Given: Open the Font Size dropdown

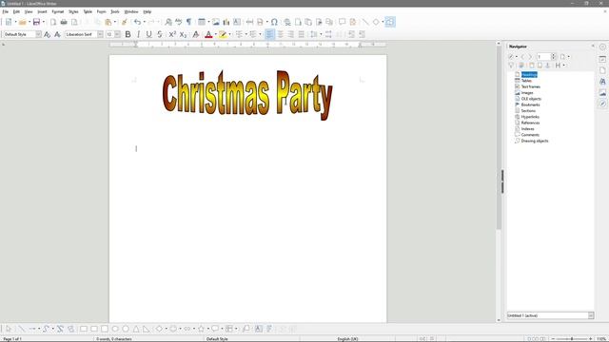Looking at the screenshot, I should (x=117, y=34).
